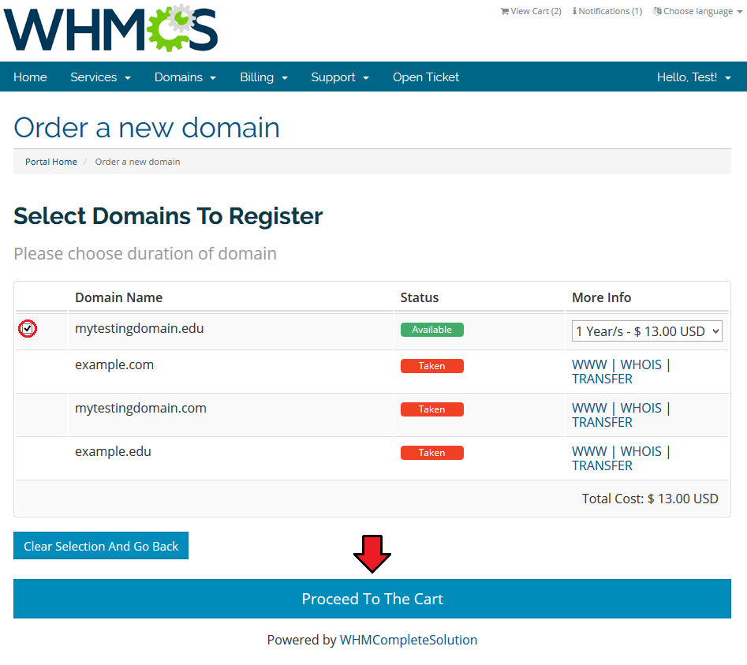
Task: Click Proceed To The Cart button
Action: point(372,599)
